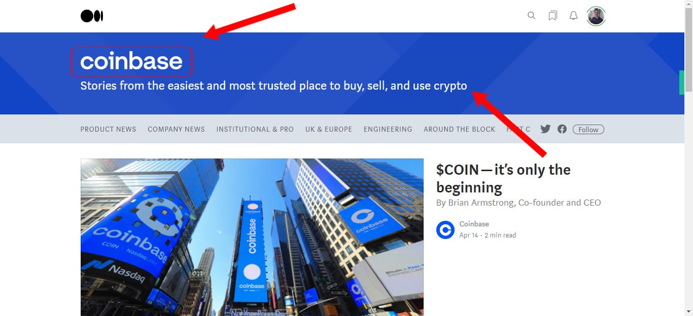Click the coinbase banner title logo
The image size is (693, 316).
point(131,61)
